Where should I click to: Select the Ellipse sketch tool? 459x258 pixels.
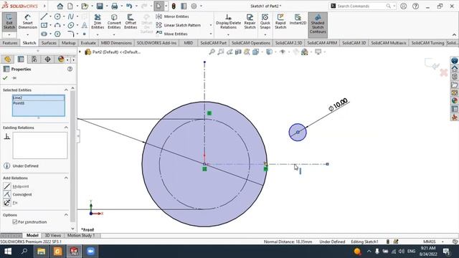tap(70, 25)
